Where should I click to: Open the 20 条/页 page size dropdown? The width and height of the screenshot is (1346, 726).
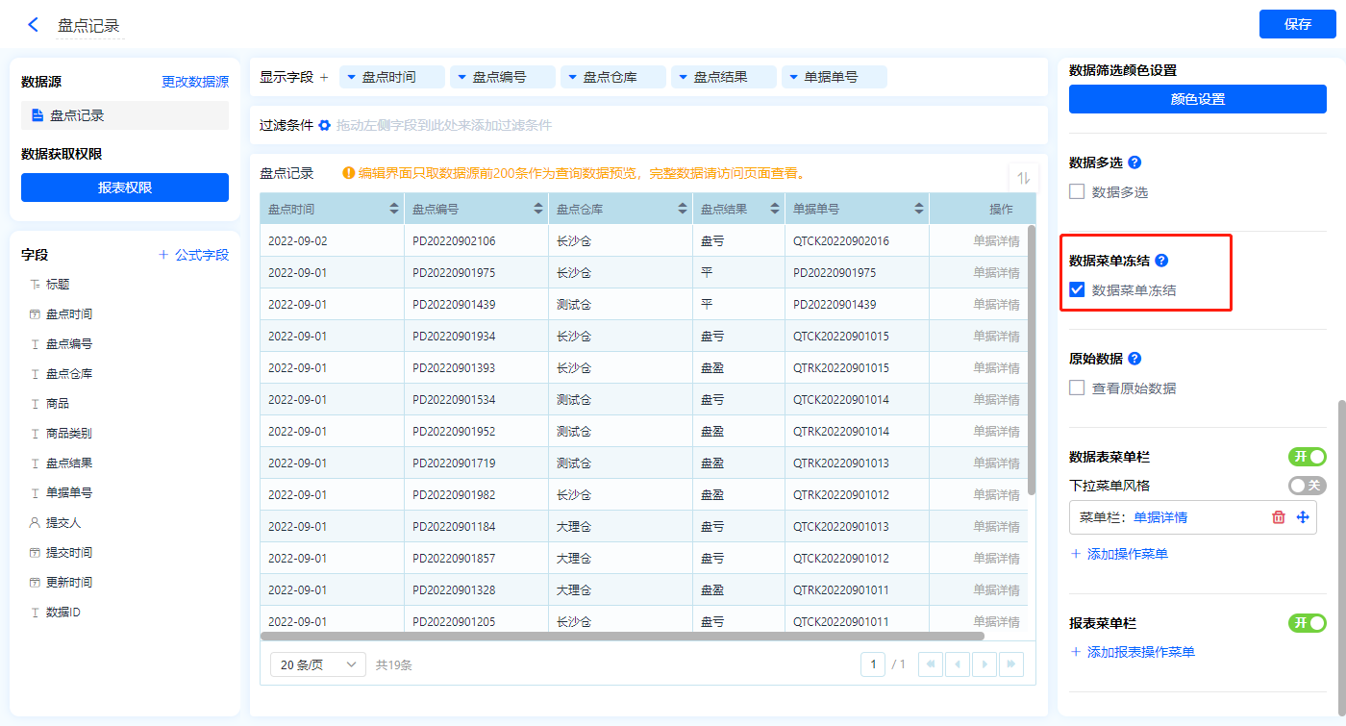[317, 664]
